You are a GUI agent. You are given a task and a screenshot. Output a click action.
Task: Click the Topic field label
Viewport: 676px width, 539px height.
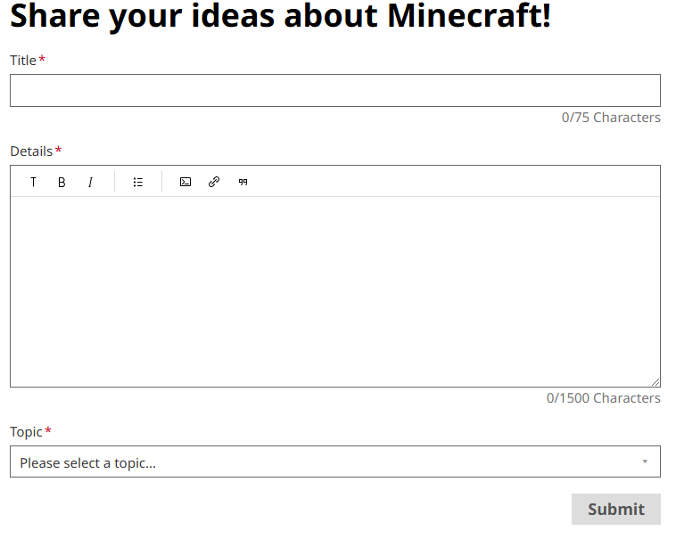coord(26,432)
